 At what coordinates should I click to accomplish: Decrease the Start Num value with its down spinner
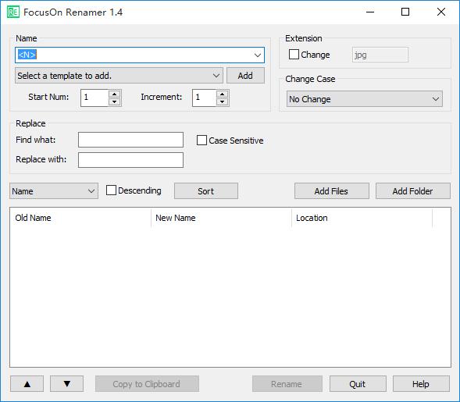(x=114, y=101)
